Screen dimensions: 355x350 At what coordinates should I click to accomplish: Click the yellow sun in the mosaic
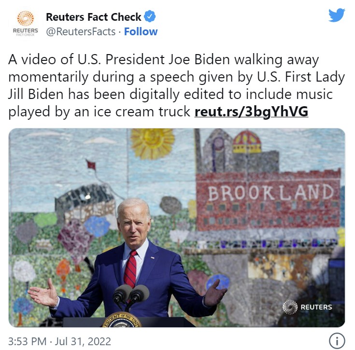coord(153,142)
